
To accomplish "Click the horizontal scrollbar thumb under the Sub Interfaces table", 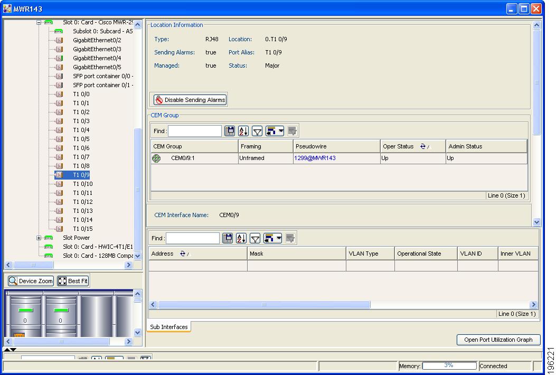I will pos(264,304).
